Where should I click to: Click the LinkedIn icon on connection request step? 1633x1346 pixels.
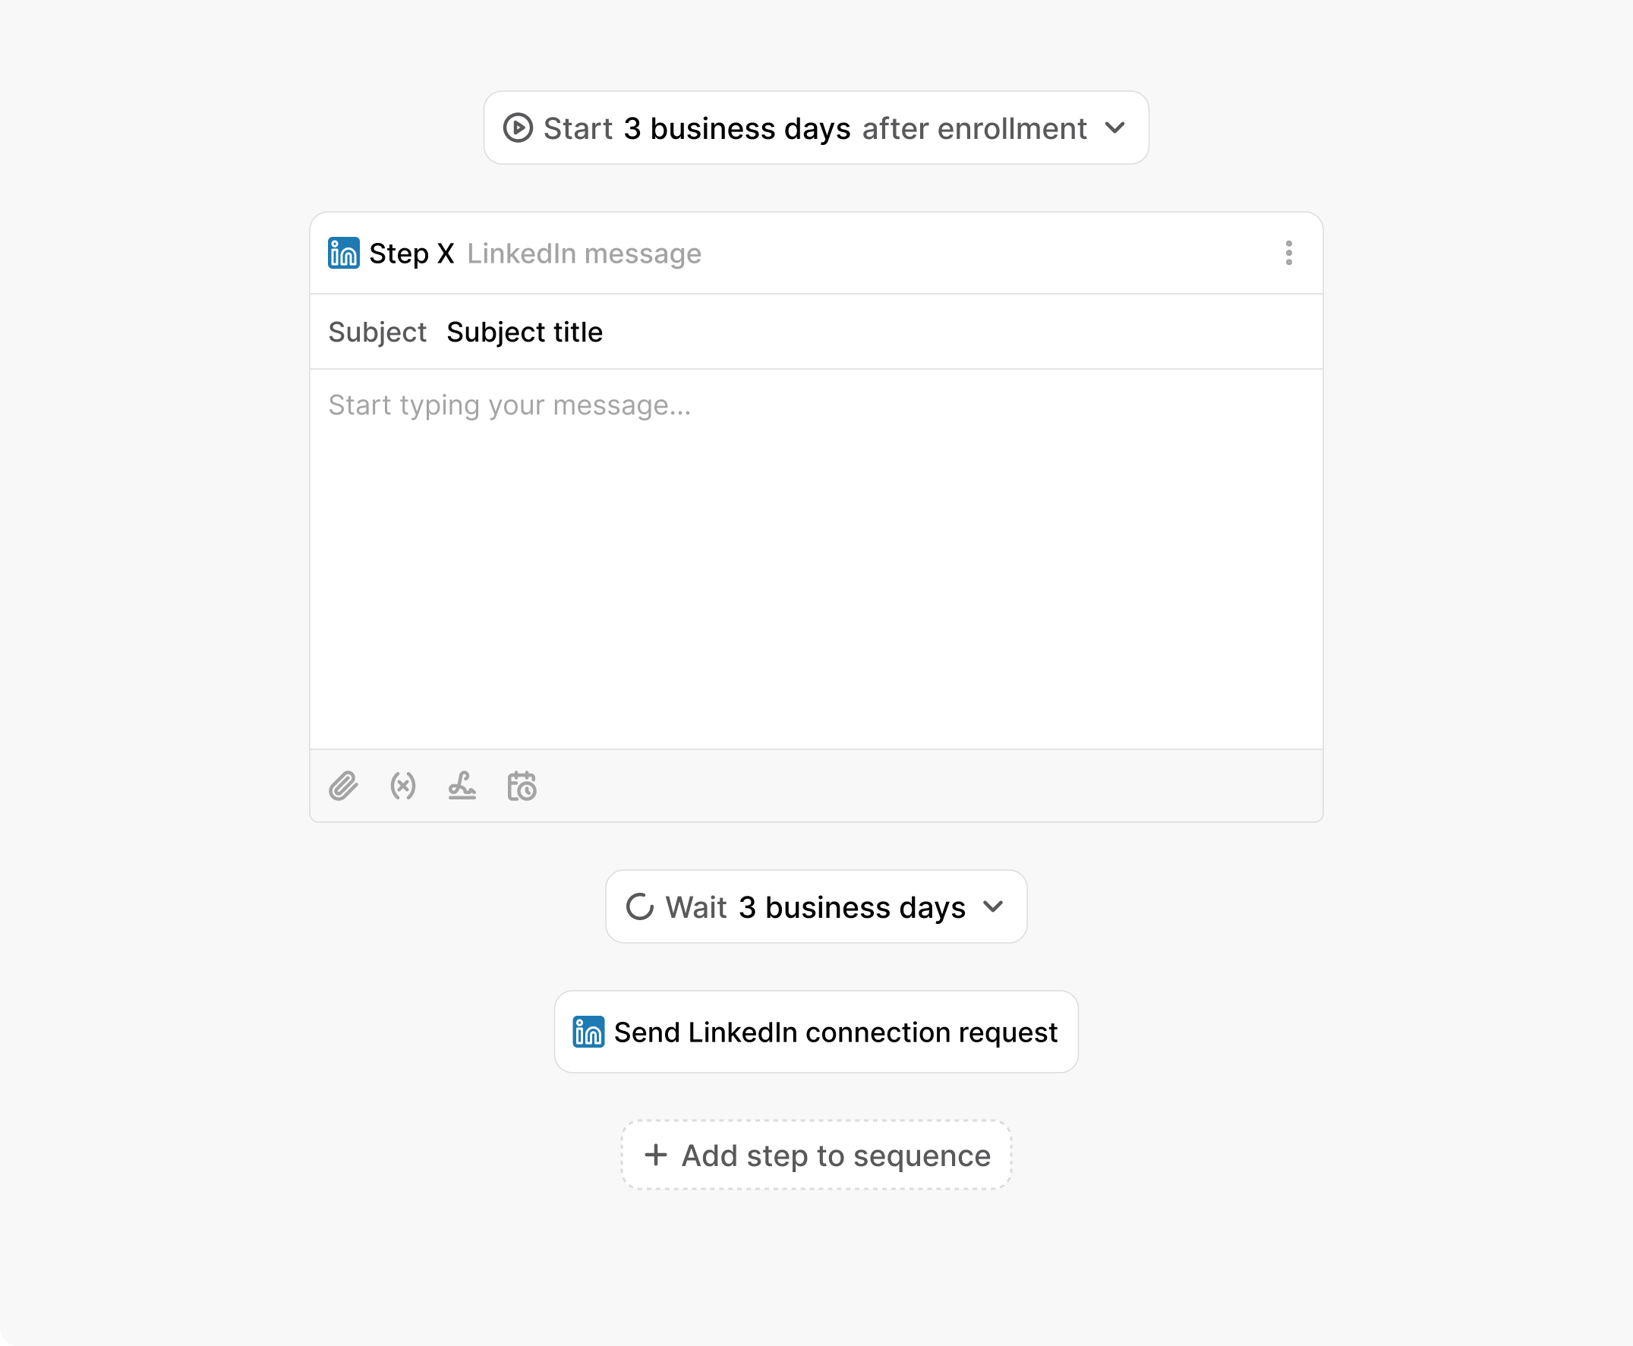click(588, 1031)
